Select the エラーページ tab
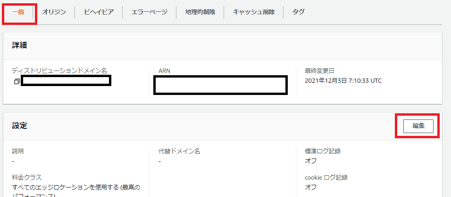This screenshot has height=197, width=451. (x=149, y=12)
